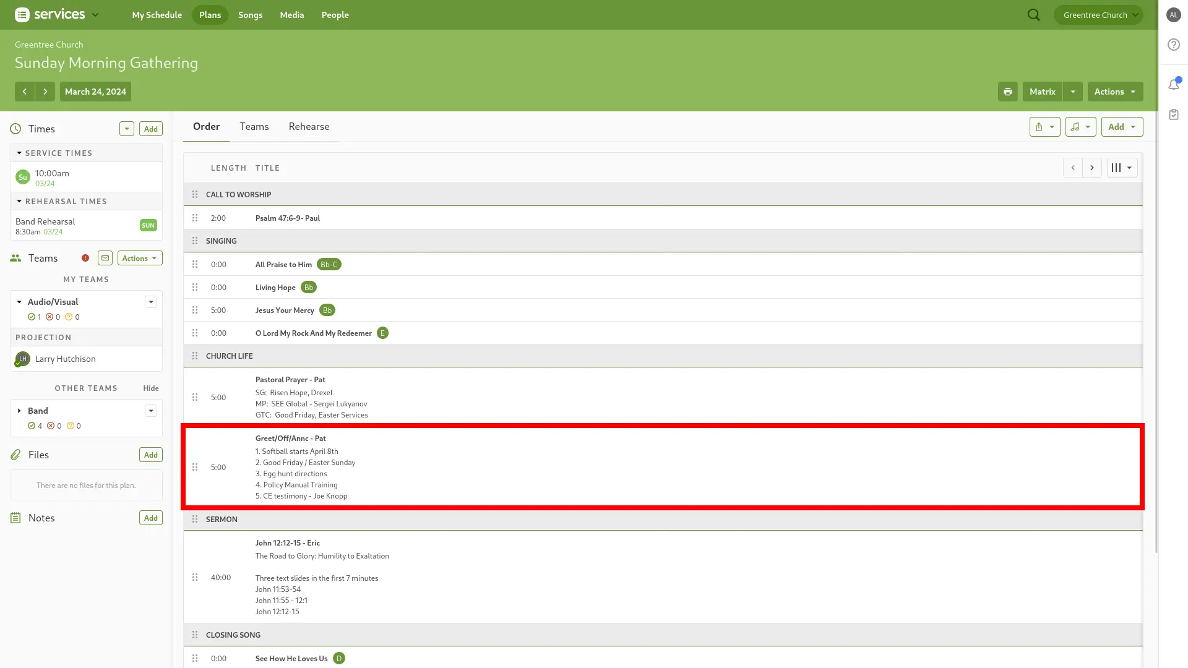Open the notifications bell
The image size is (1188, 668).
click(1174, 85)
